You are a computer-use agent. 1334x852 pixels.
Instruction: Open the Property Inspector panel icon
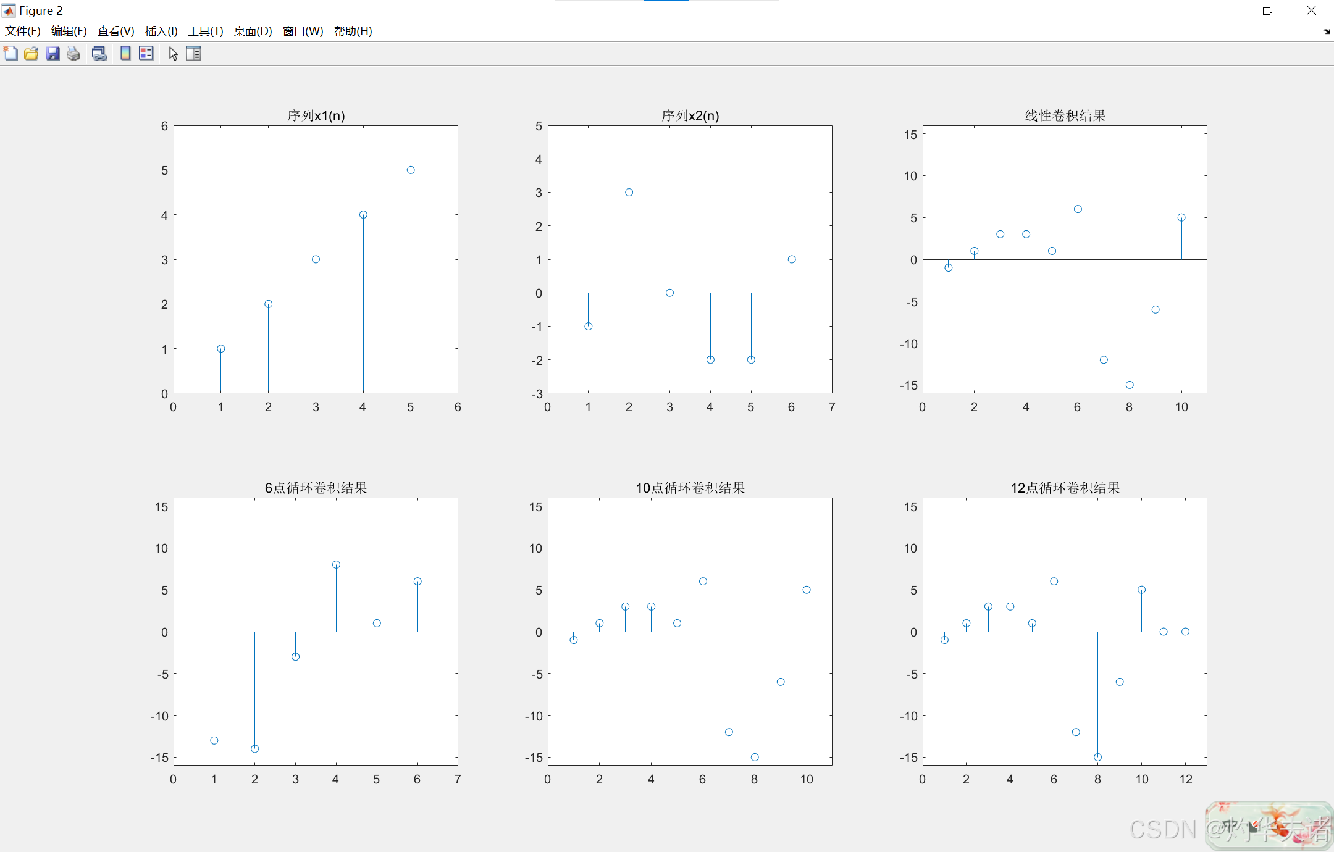coord(193,54)
